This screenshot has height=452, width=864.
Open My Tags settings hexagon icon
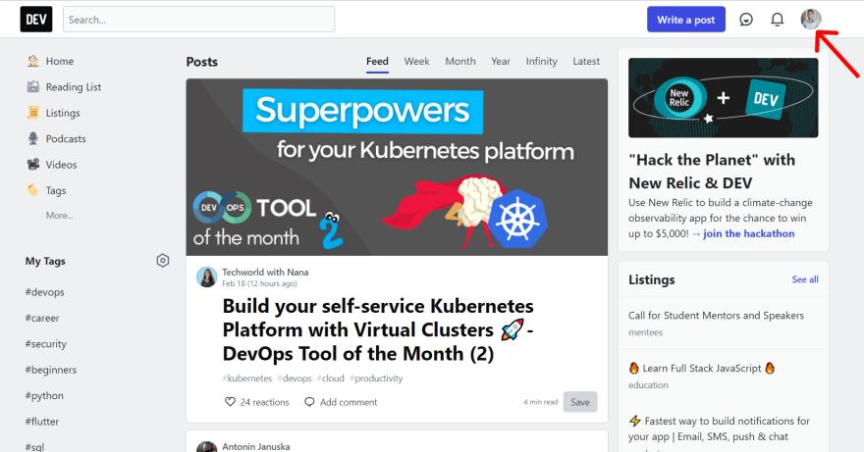point(163,261)
